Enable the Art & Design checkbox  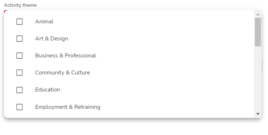coord(20,39)
